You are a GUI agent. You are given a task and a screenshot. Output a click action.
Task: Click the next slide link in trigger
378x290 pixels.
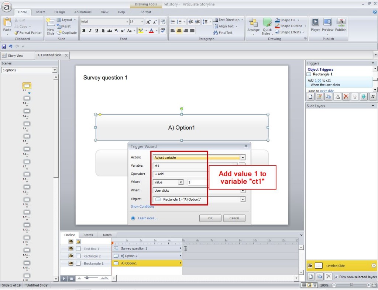(327, 91)
